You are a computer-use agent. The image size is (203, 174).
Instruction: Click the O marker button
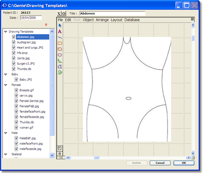pos(64,14)
